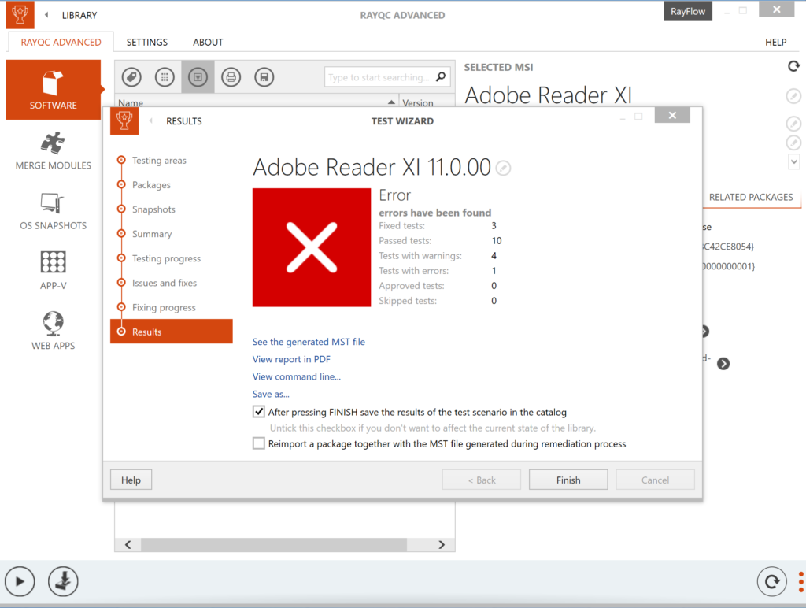Click the play button at bottom left
Screen dimensions: 806x608
(x=20, y=582)
